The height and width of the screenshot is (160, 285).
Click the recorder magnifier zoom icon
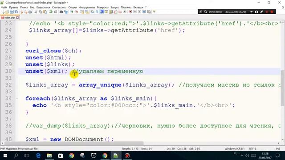(x=206, y=12)
